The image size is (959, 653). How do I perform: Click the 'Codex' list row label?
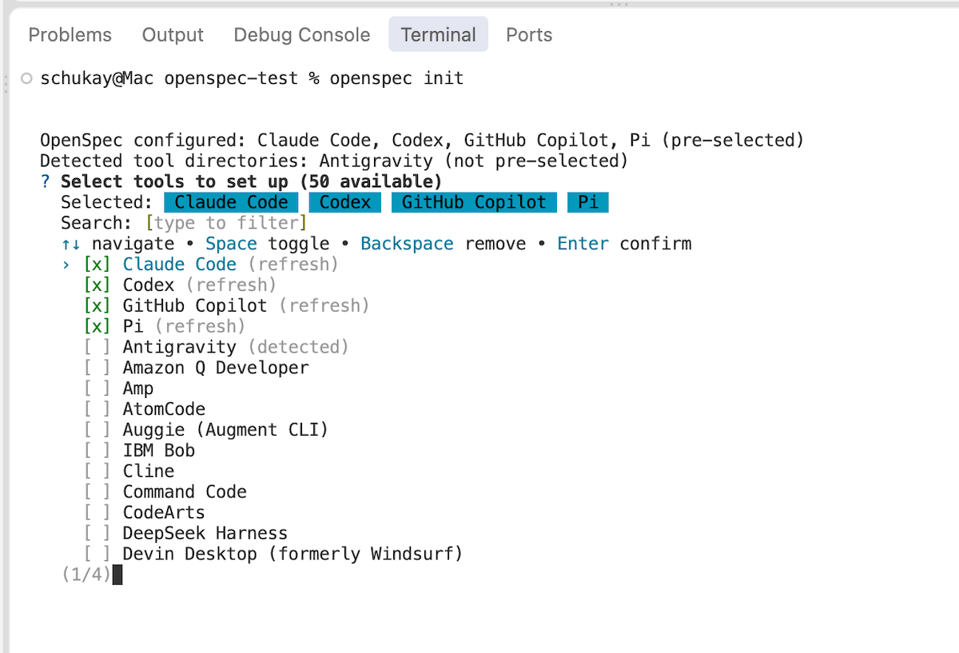click(149, 285)
